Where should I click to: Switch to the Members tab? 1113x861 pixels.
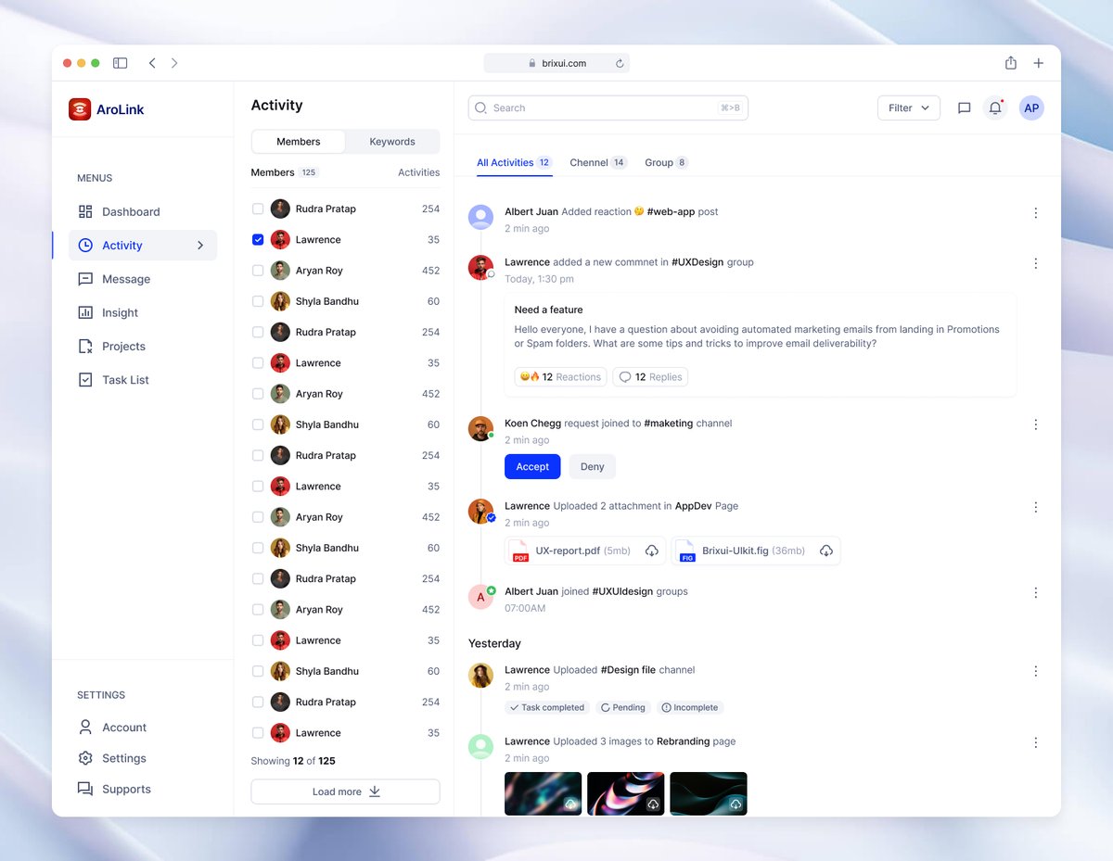pyautogui.click(x=299, y=142)
